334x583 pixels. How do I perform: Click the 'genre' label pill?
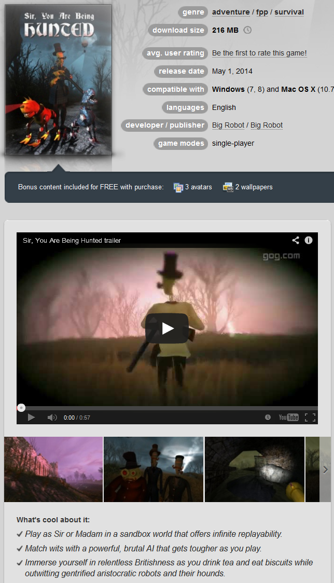pos(193,12)
